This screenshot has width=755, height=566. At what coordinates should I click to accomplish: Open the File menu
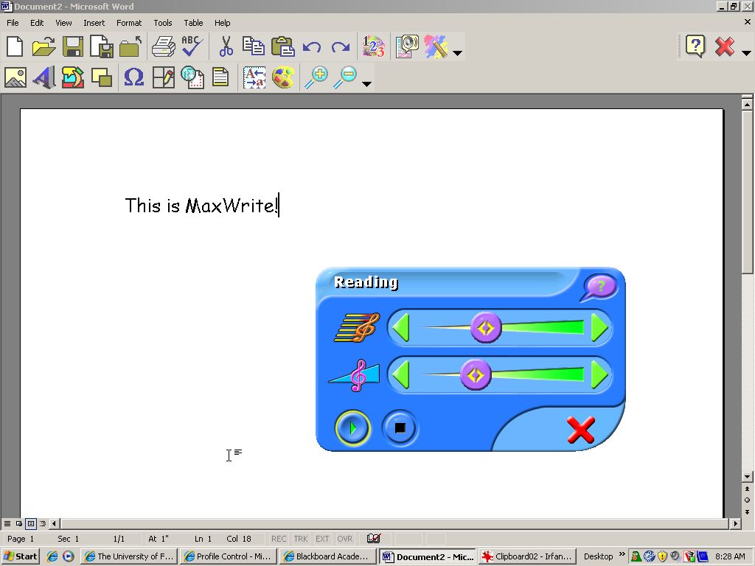(13, 23)
